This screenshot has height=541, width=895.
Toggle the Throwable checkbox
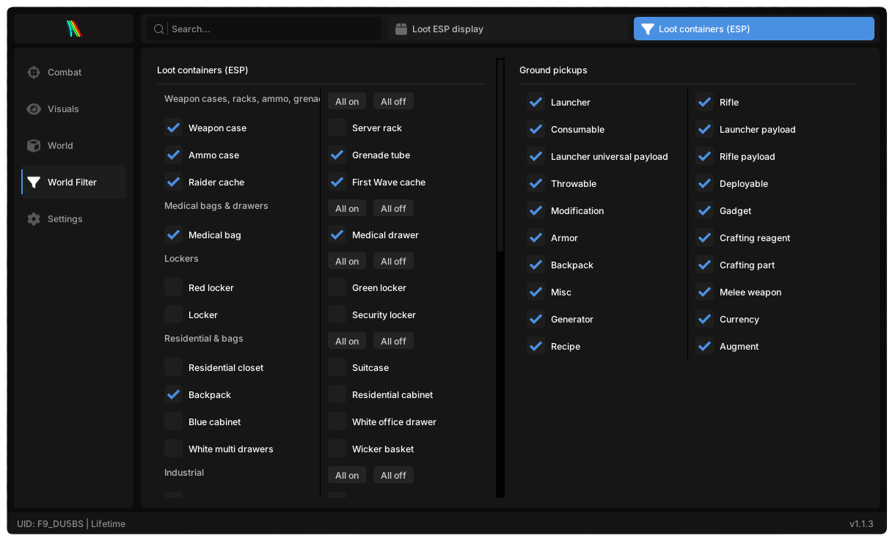[x=536, y=183]
